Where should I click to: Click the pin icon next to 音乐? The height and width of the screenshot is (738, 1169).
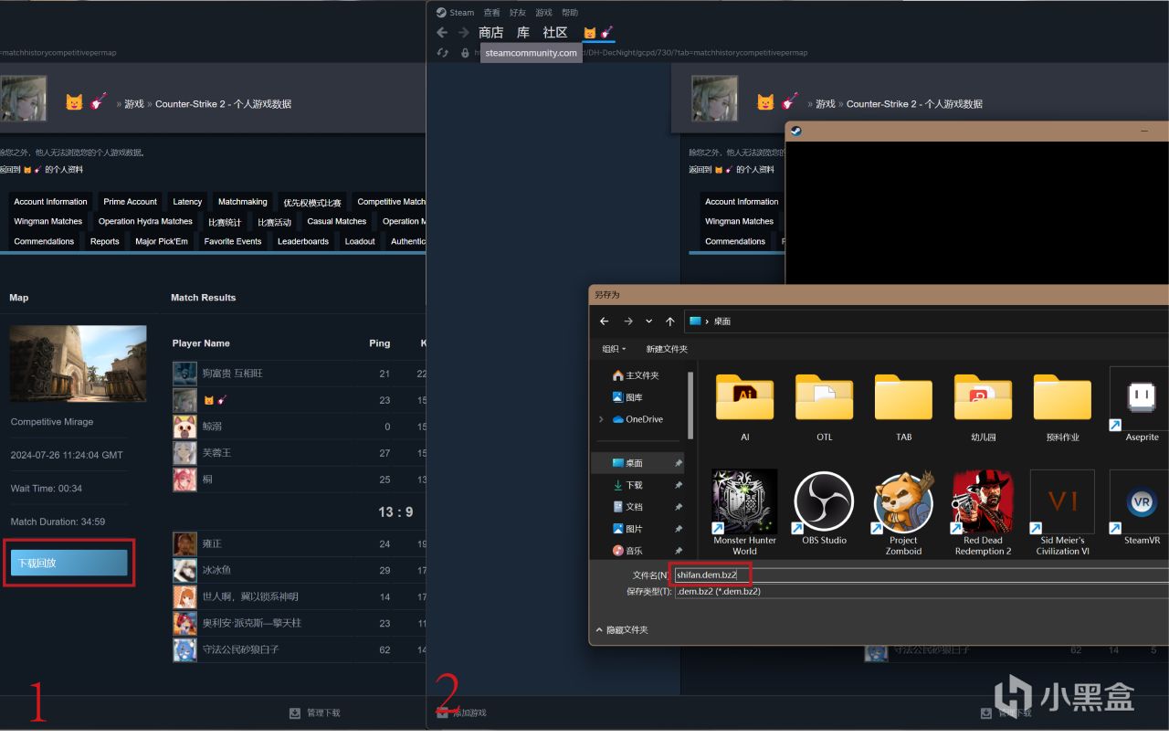(678, 551)
